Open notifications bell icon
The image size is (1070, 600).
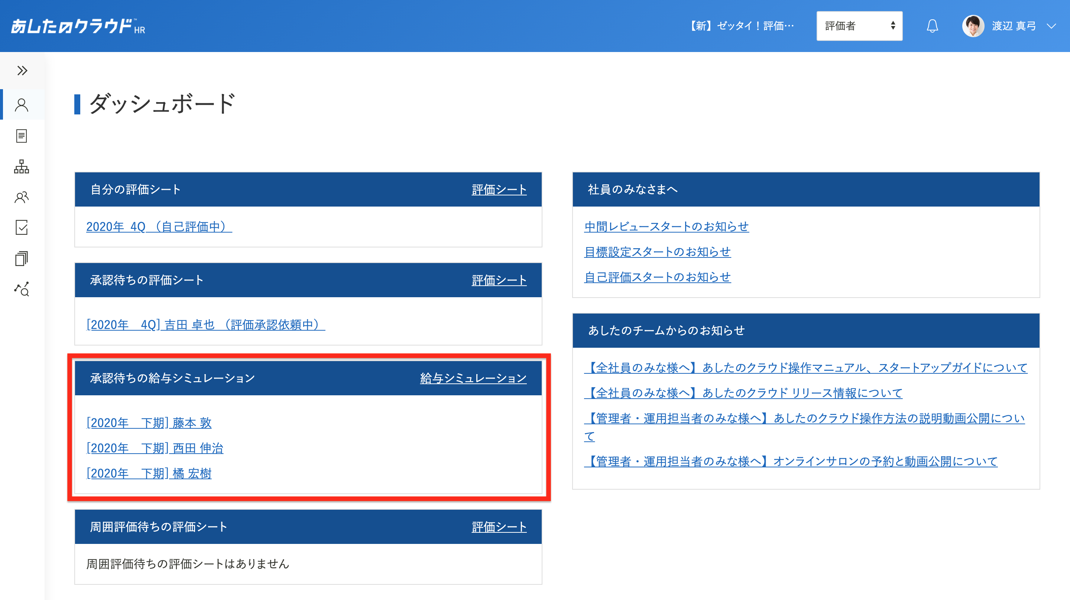point(933,26)
